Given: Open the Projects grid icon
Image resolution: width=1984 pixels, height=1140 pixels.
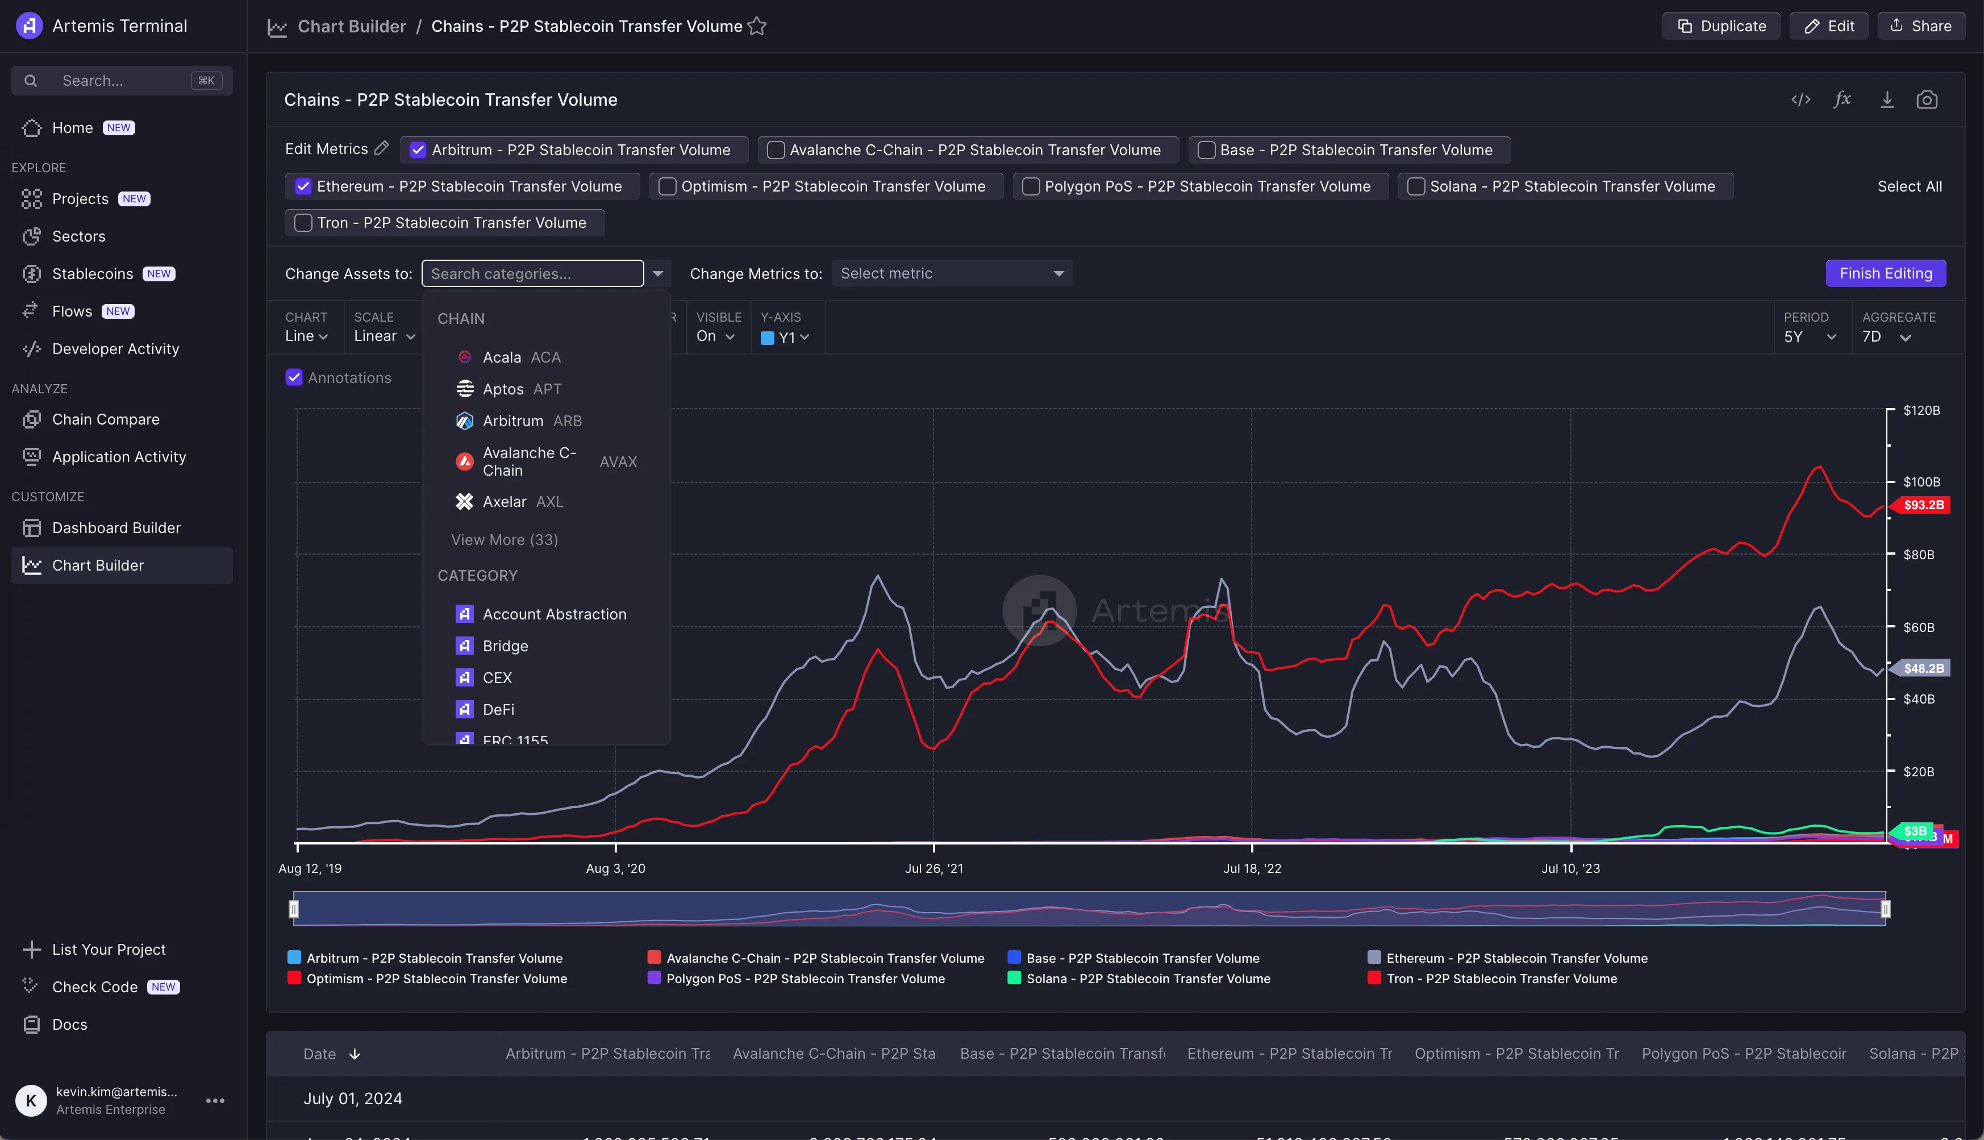Looking at the screenshot, I should [31, 199].
